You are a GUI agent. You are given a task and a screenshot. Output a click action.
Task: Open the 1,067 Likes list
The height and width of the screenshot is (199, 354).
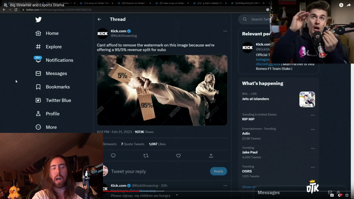[x=157, y=144]
